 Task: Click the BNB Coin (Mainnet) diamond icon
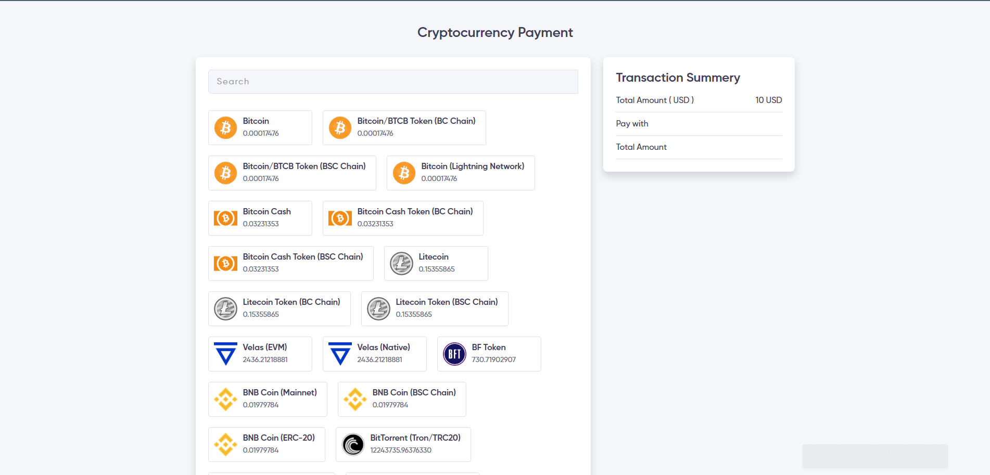point(225,399)
